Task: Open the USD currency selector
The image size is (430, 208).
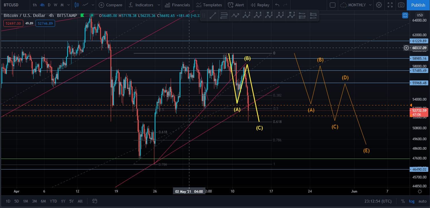Action: point(420,15)
